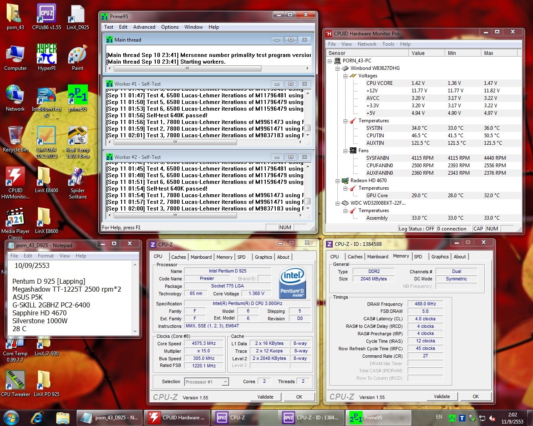Image resolution: width=533 pixels, height=426 pixels.
Task: Open the Tools menu in HWMonitor
Action: tap(388, 44)
